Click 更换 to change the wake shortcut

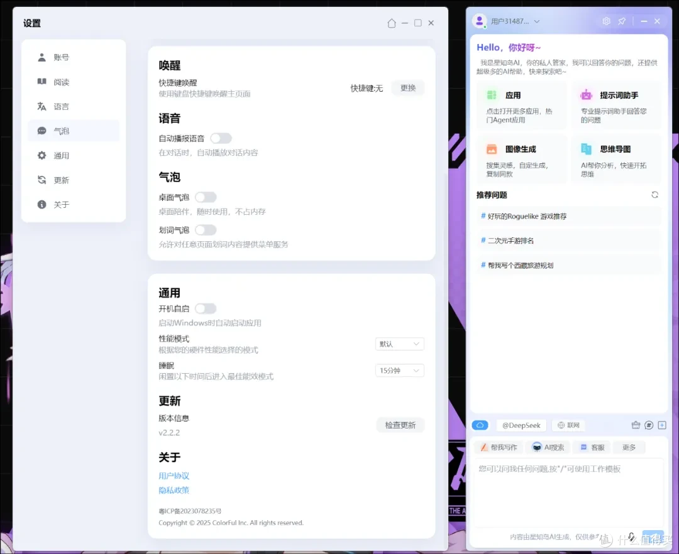click(408, 88)
